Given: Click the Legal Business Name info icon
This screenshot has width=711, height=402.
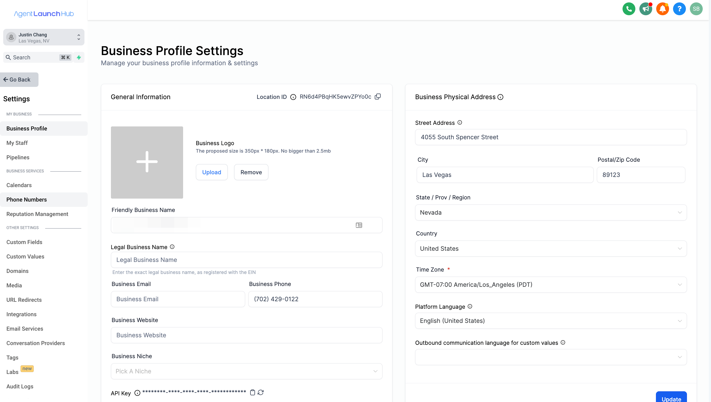Looking at the screenshot, I should 172,247.
